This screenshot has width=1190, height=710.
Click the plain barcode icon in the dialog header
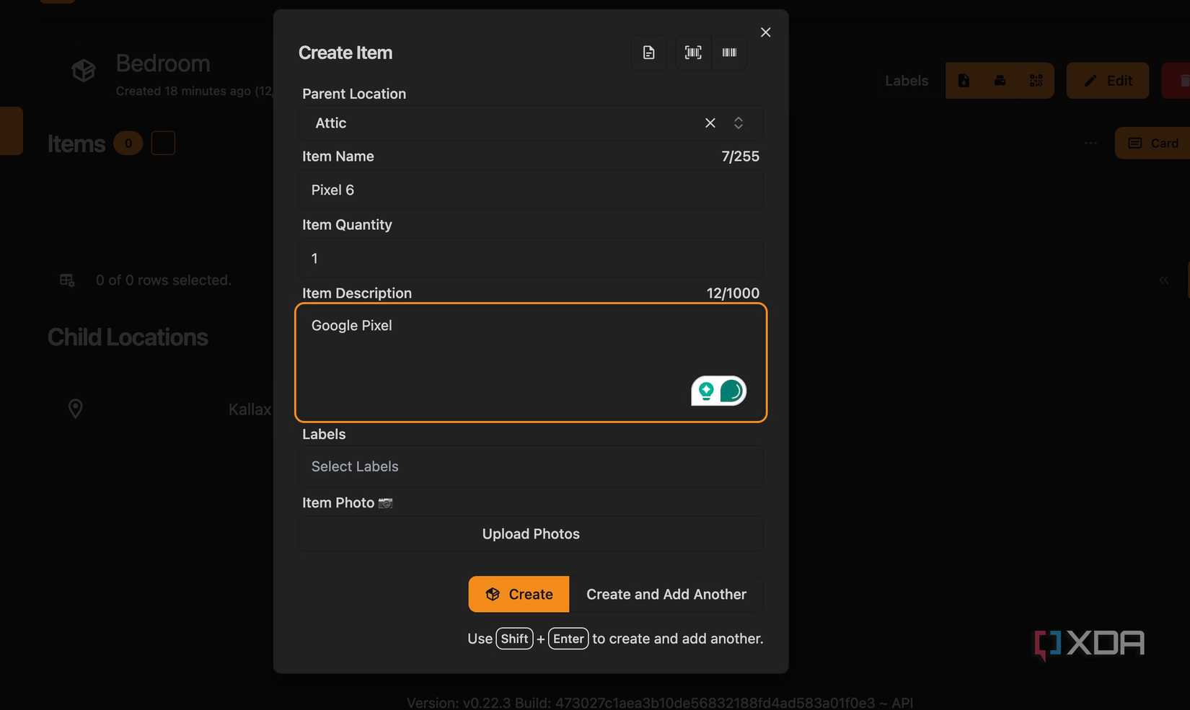pyautogui.click(x=729, y=53)
